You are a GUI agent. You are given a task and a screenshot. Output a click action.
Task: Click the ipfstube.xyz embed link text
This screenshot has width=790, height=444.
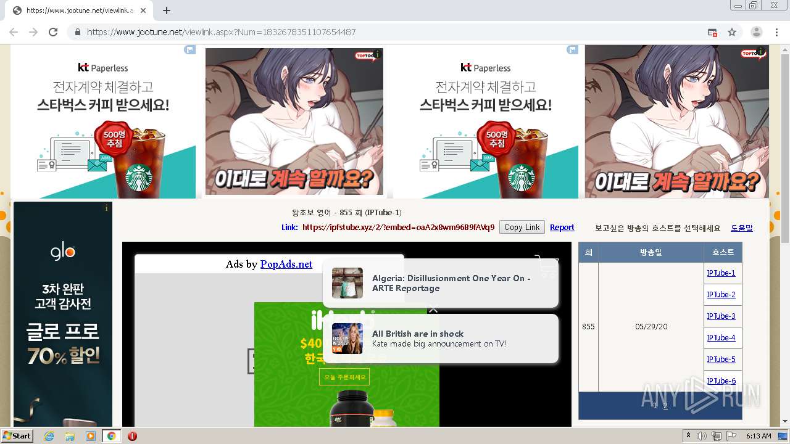(398, 227)
